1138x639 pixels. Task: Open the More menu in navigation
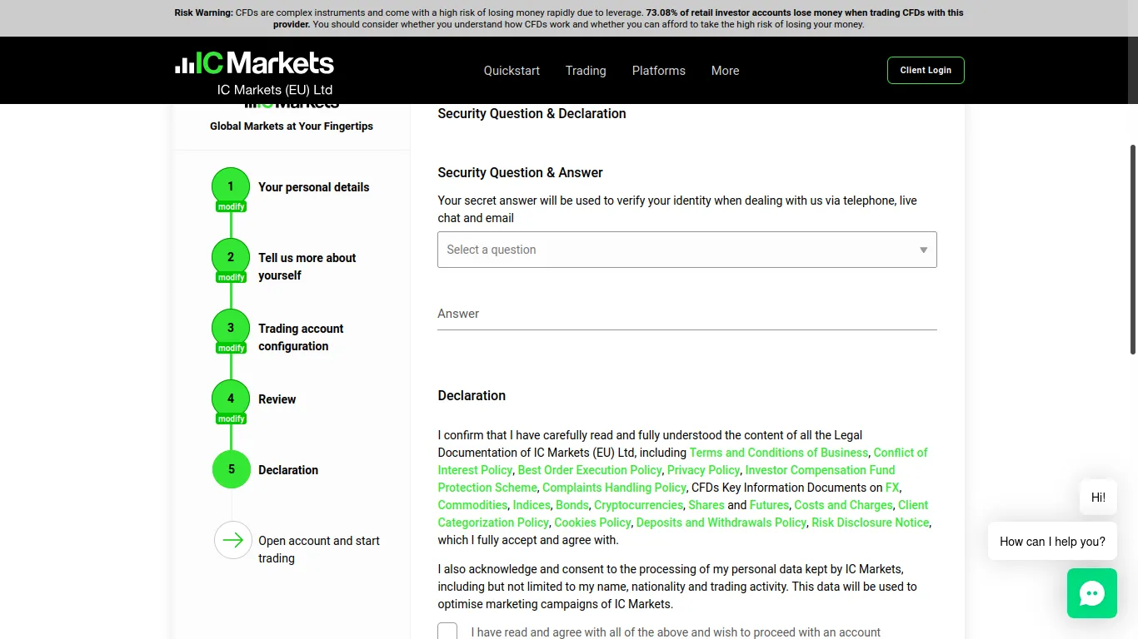pyautogui.click(x=725, y=71)
